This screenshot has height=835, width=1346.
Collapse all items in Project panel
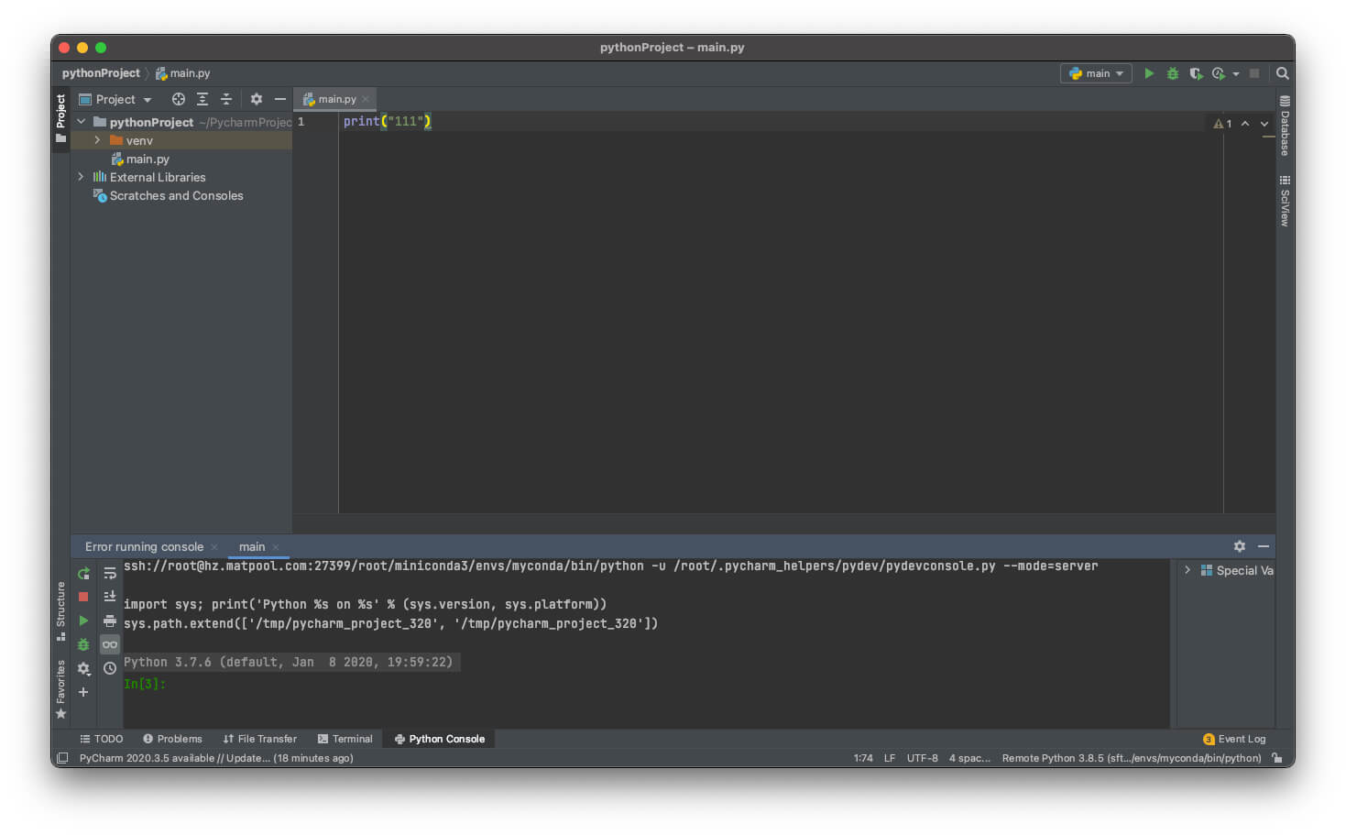pos(226,99)
